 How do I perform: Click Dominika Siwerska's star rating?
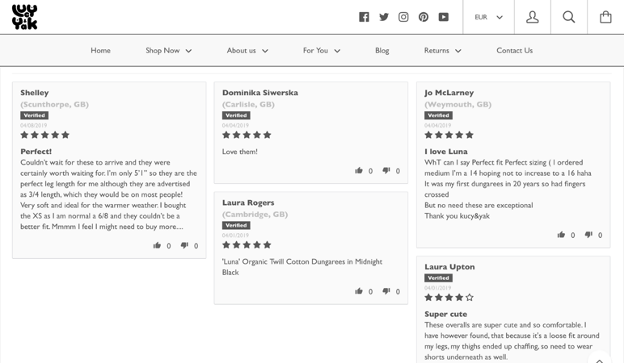point(247,135)
